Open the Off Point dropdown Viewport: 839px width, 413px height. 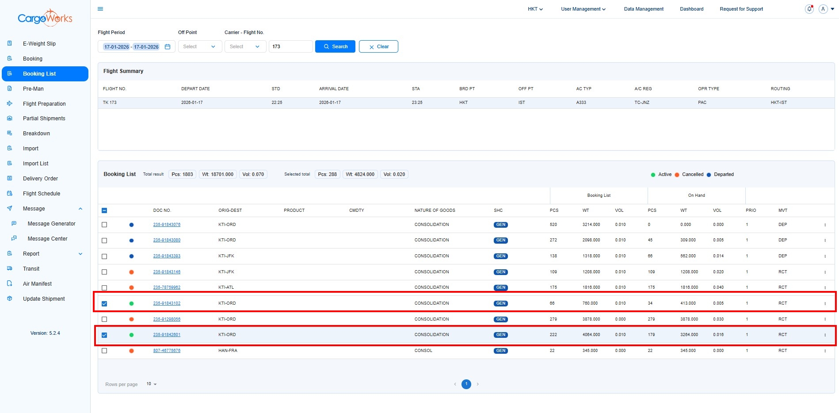[199, 46]
